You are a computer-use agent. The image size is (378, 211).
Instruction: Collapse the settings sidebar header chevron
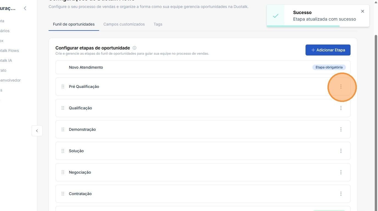click(25, 8)
